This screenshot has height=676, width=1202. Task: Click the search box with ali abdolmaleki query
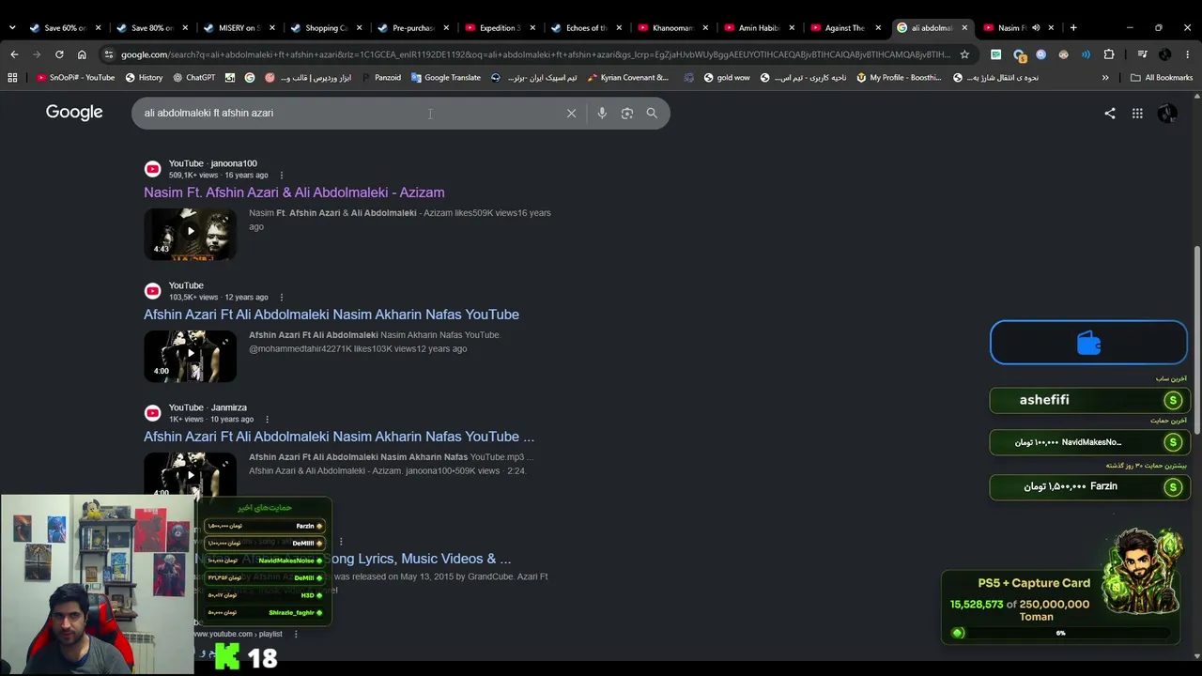click(x=347, y=114)
